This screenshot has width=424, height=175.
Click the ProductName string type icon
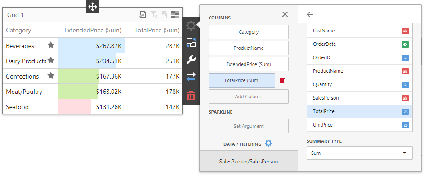click(x=405, y=71)
